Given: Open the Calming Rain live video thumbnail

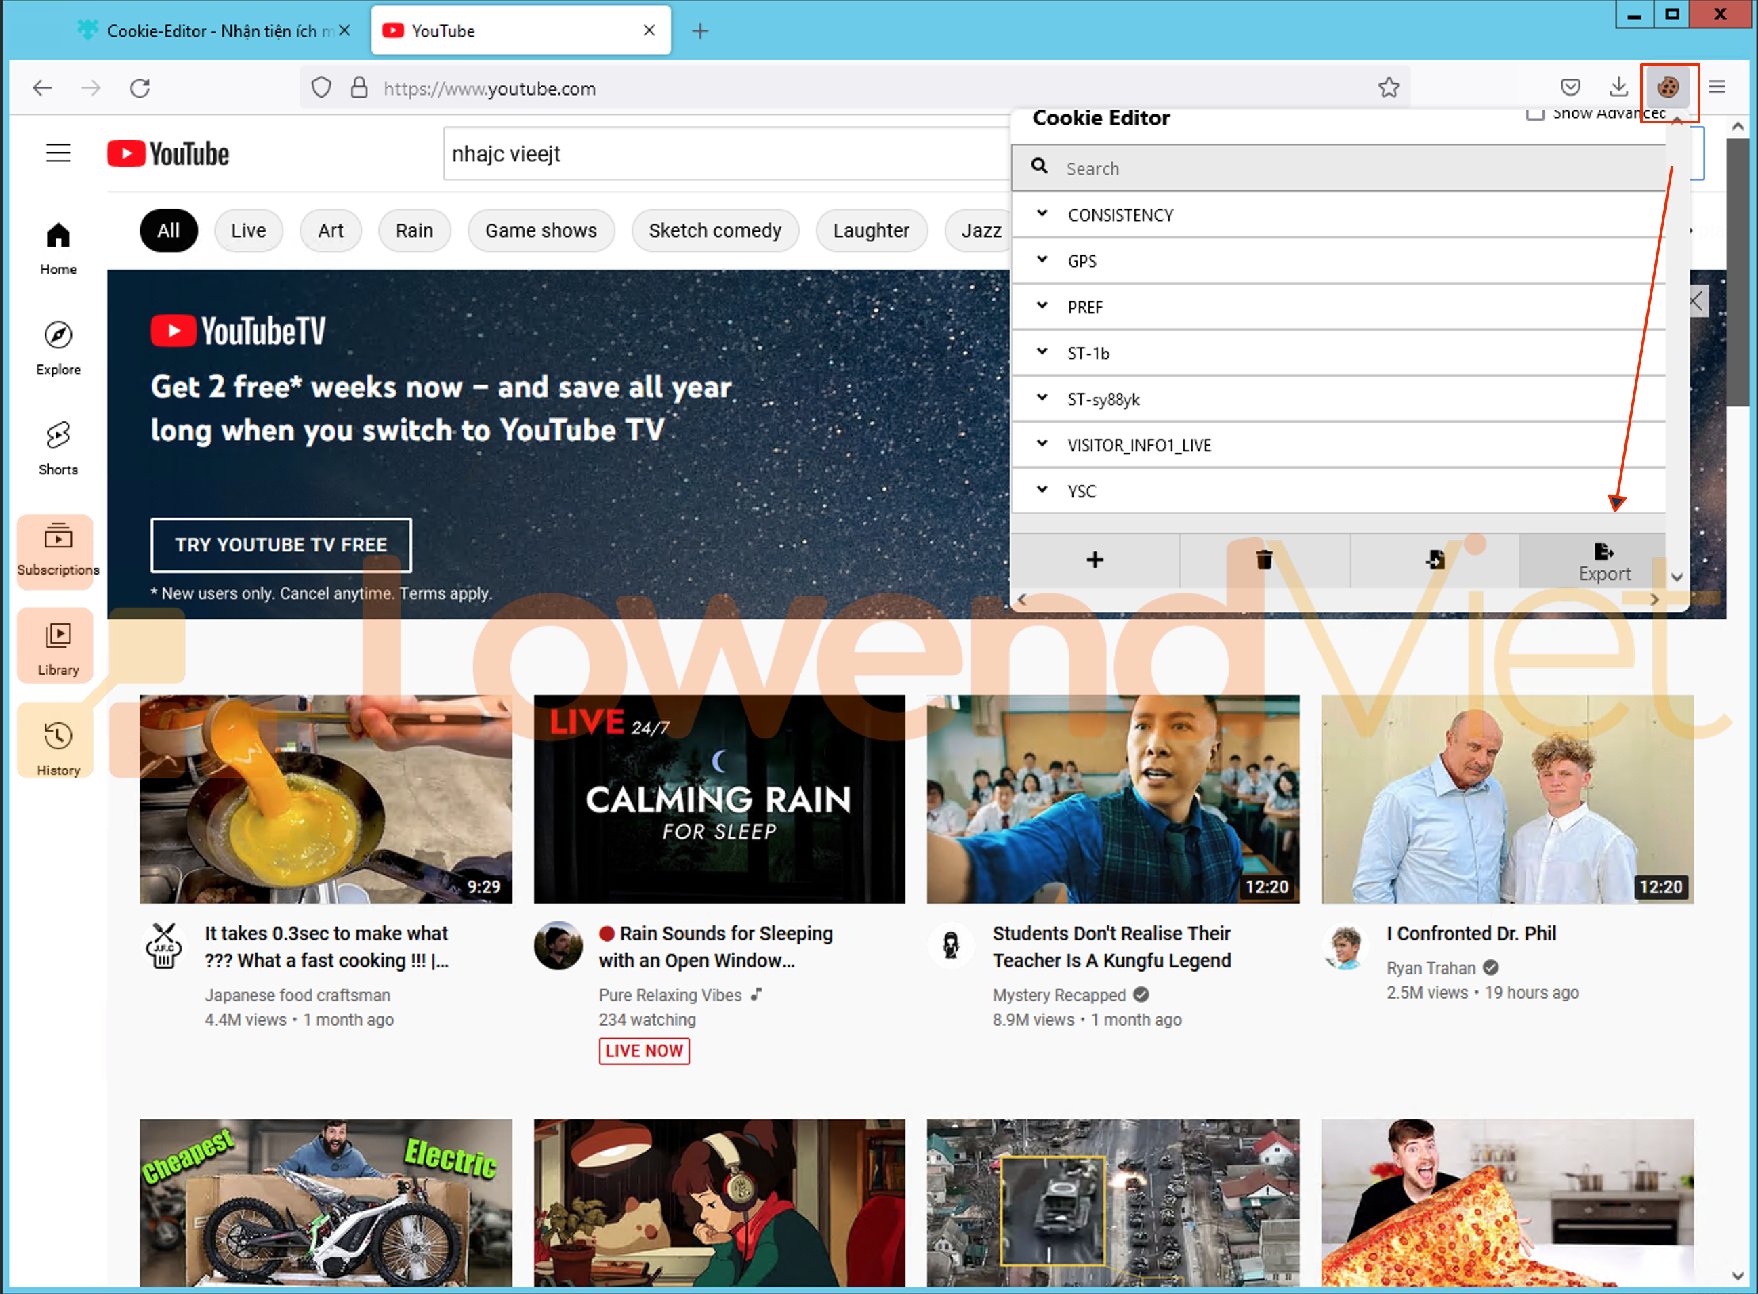Looking at the screenshot, I should (718, 799).
